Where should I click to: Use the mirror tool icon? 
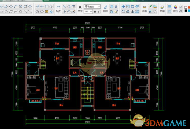coord(132,12)
